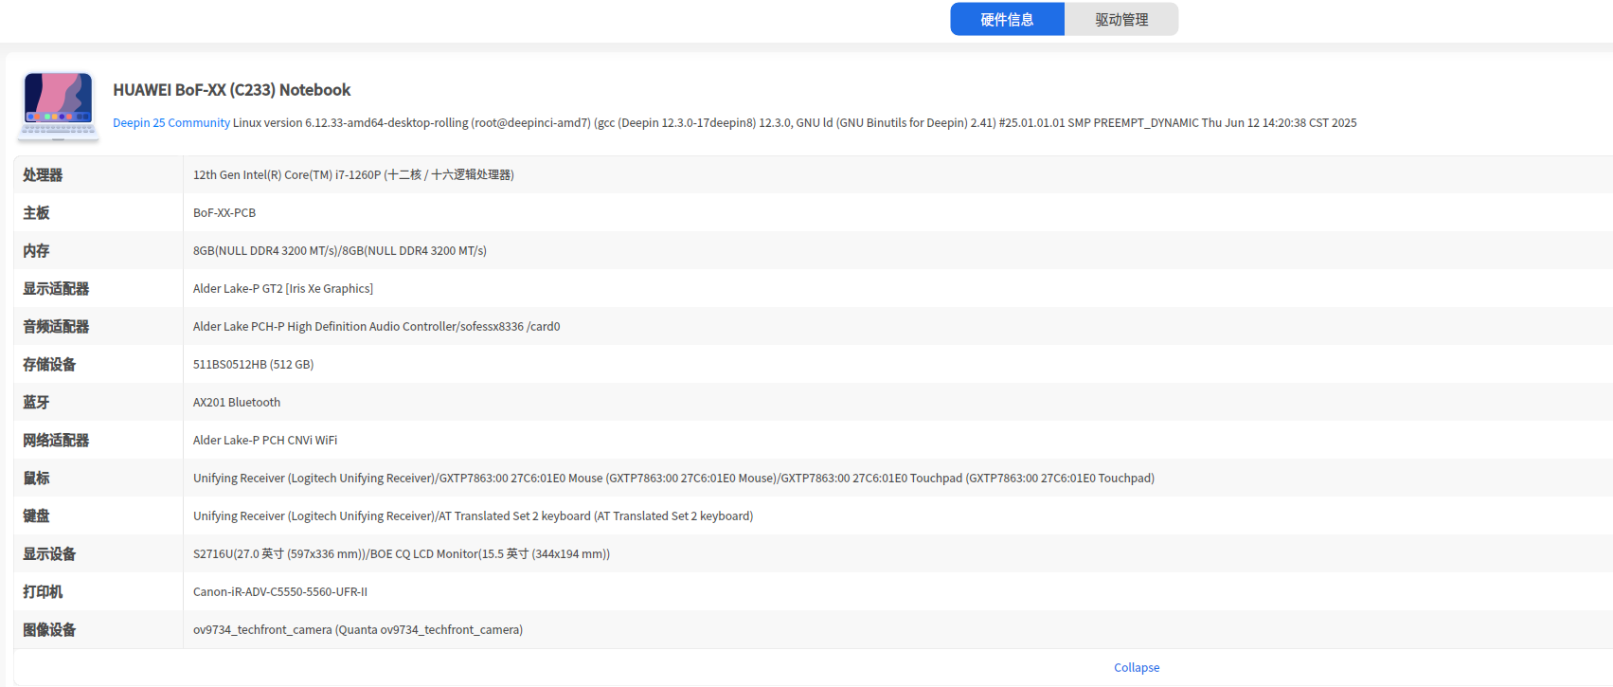Select the Canon-iR-ADV-C5550-5560-UFR-II printer value
The image size is (1613, 687).
[x=280, y=592]
